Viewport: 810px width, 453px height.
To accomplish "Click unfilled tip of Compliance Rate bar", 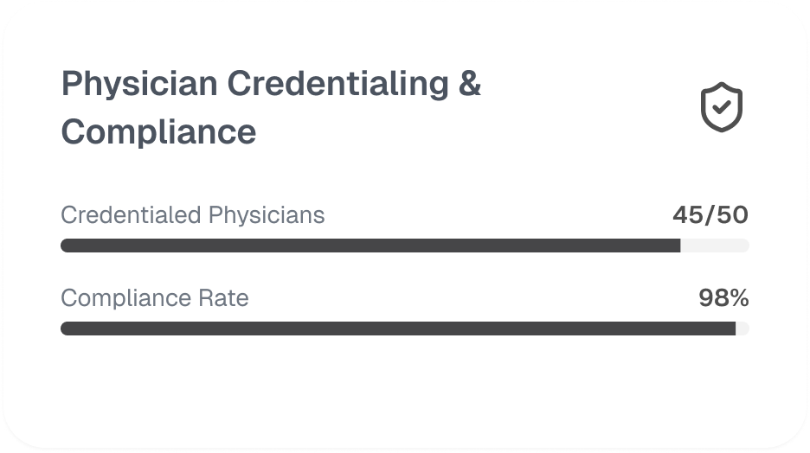I will (742, 329).
